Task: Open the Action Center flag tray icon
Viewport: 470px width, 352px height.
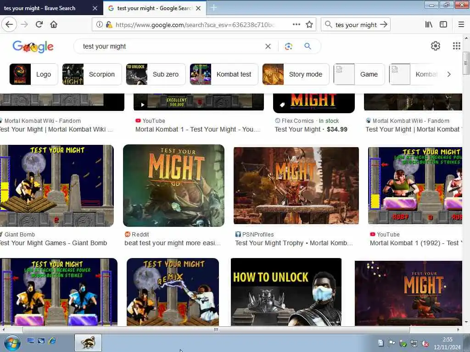Action: [x=392, y=343]
